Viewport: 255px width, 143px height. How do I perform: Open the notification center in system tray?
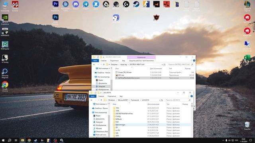point(251,140)
